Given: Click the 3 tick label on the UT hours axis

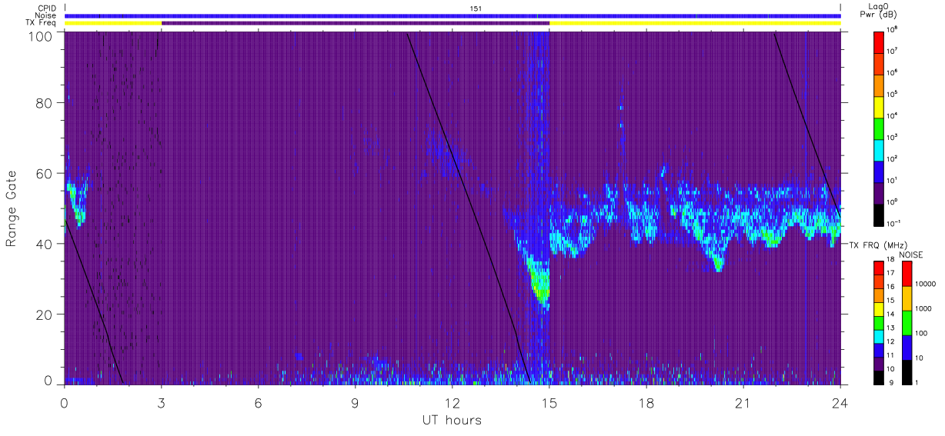Looking at the screenshot, I should (x=162, y=403).
